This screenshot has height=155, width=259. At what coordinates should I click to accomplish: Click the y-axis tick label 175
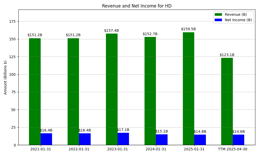point(13,21)
